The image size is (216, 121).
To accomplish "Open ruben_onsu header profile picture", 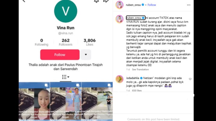I will click(119, 5).
